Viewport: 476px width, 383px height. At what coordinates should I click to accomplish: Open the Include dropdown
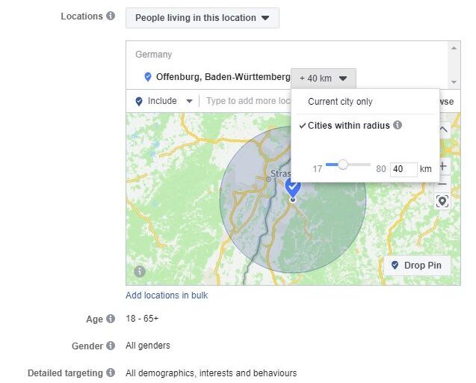pyautogui.click(x=164, y=101)
